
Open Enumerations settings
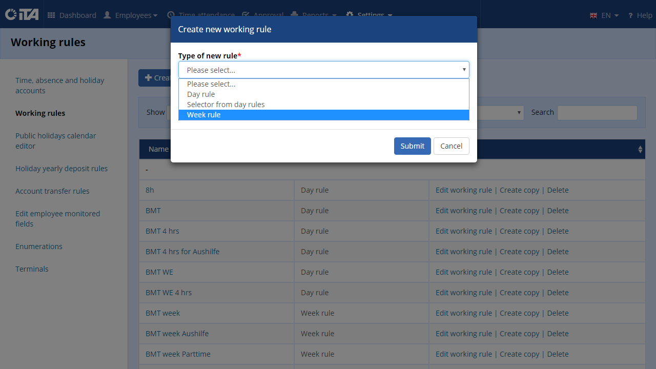39,247
